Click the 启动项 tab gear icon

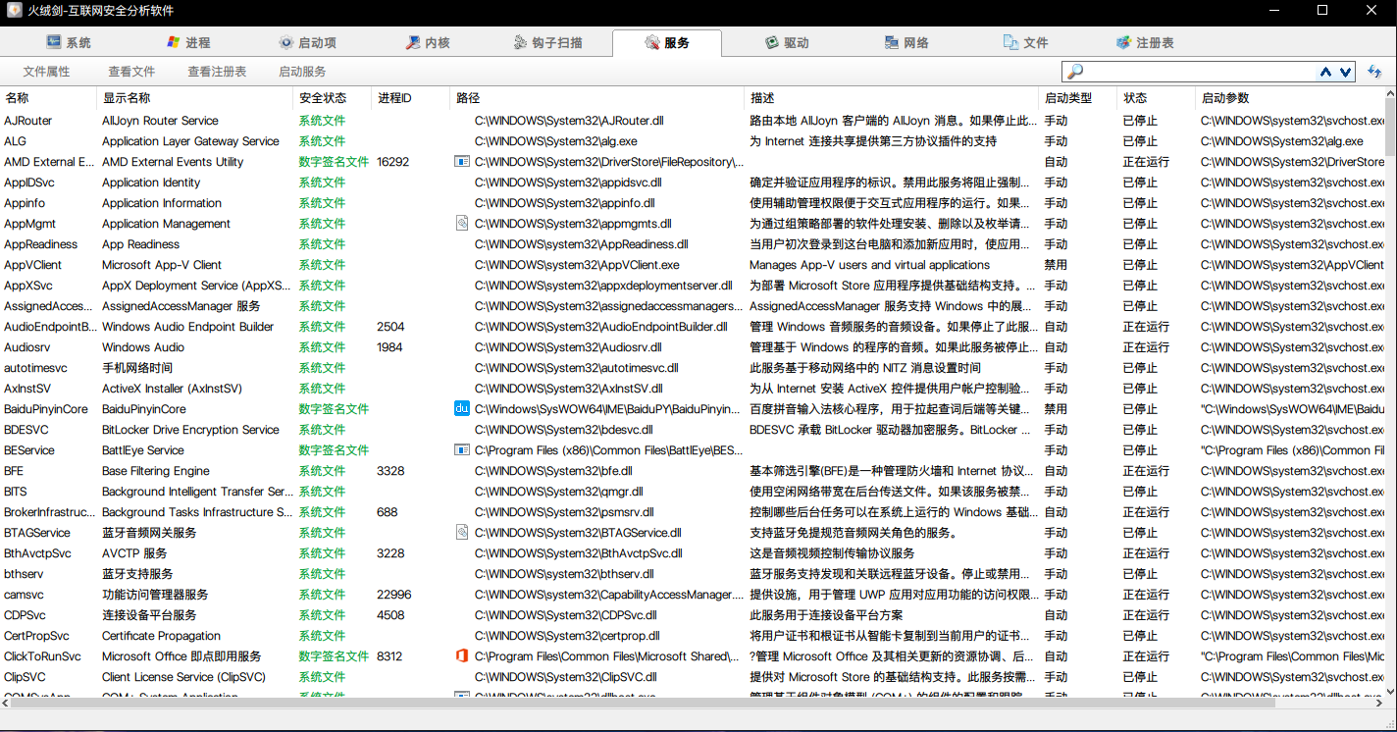[x=286, y=42]
